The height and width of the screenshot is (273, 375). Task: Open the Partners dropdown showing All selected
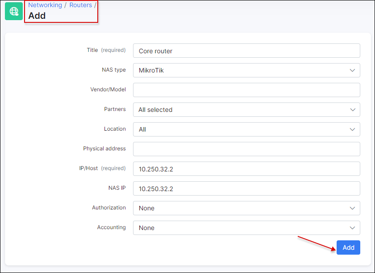coord(246,110)
